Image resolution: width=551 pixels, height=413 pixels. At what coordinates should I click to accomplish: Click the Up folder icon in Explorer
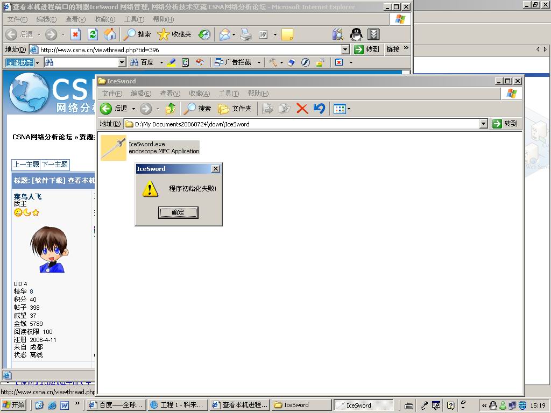[171, 109]
